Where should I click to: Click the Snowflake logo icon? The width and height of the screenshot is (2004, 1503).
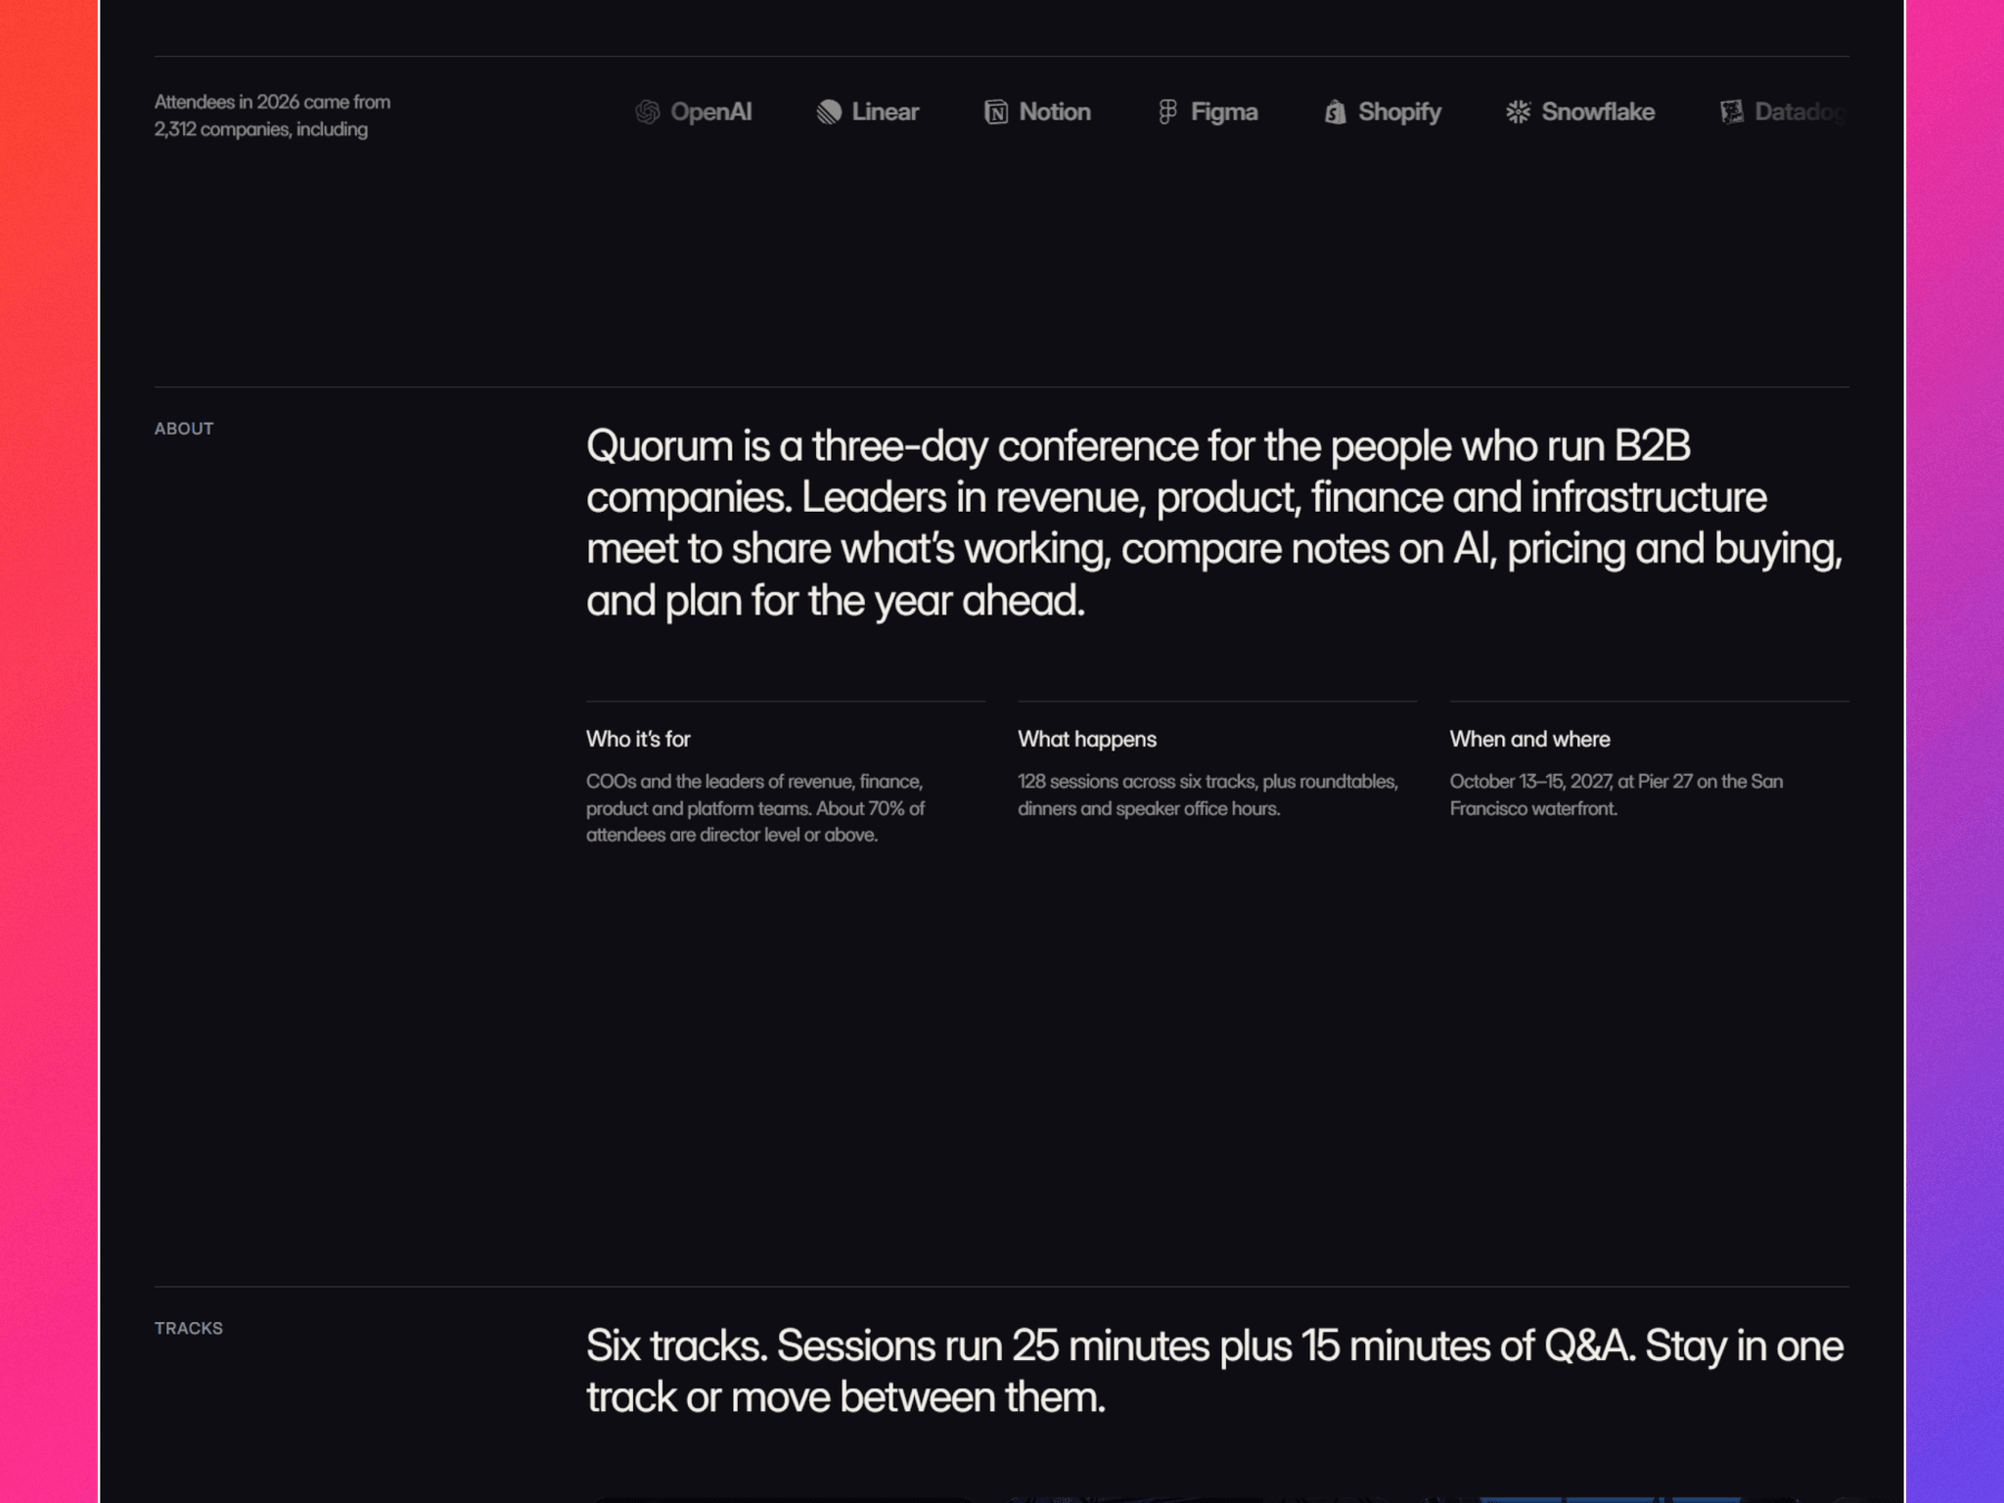(x=1518, y=113)
